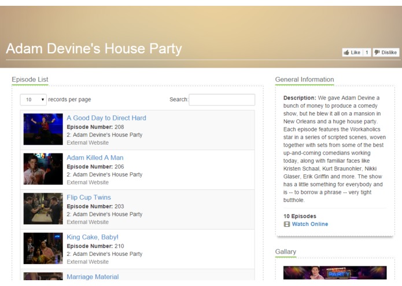Click the General Information heading
Viewport: 402px width, 286px height.
305,79
